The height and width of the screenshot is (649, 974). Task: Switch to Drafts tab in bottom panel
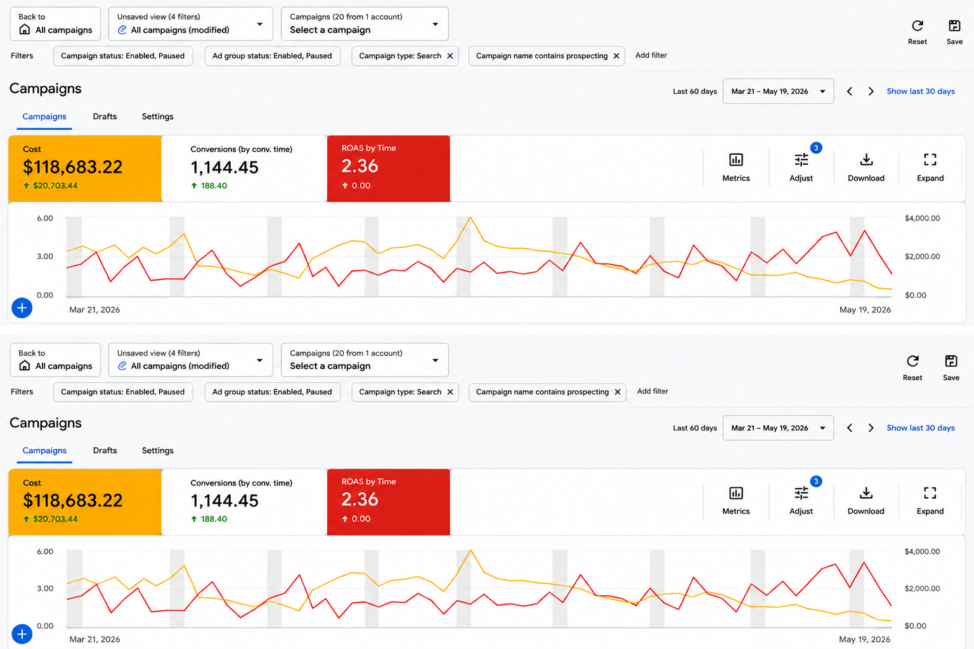click(105, 451)
